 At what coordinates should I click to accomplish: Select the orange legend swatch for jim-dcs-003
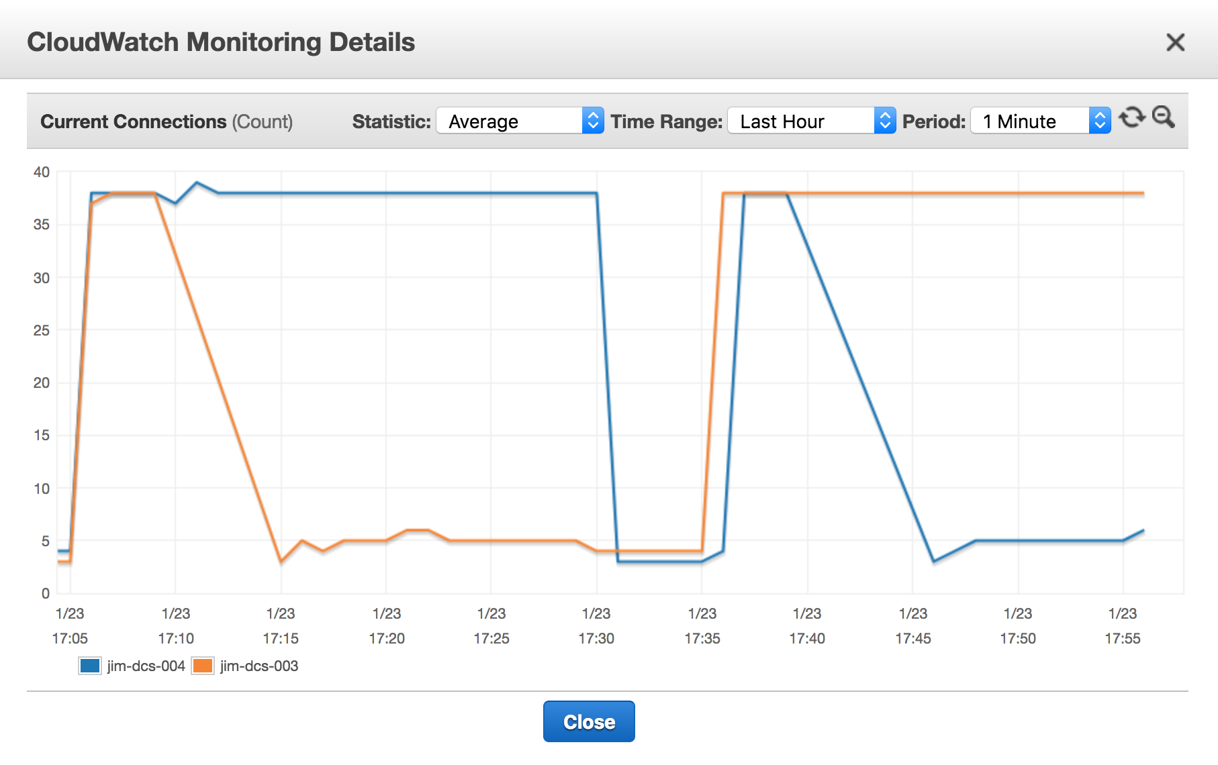[203, 666]
